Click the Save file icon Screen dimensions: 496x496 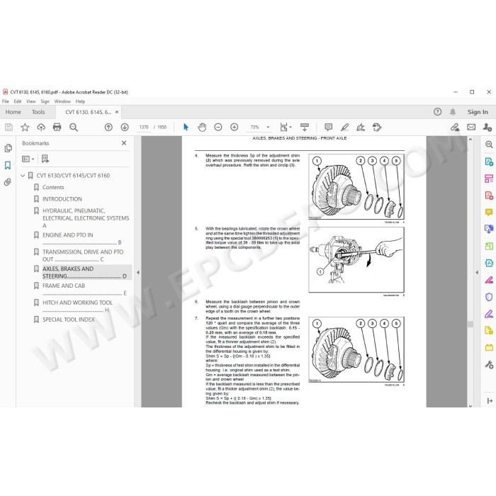tap(9, 127)
